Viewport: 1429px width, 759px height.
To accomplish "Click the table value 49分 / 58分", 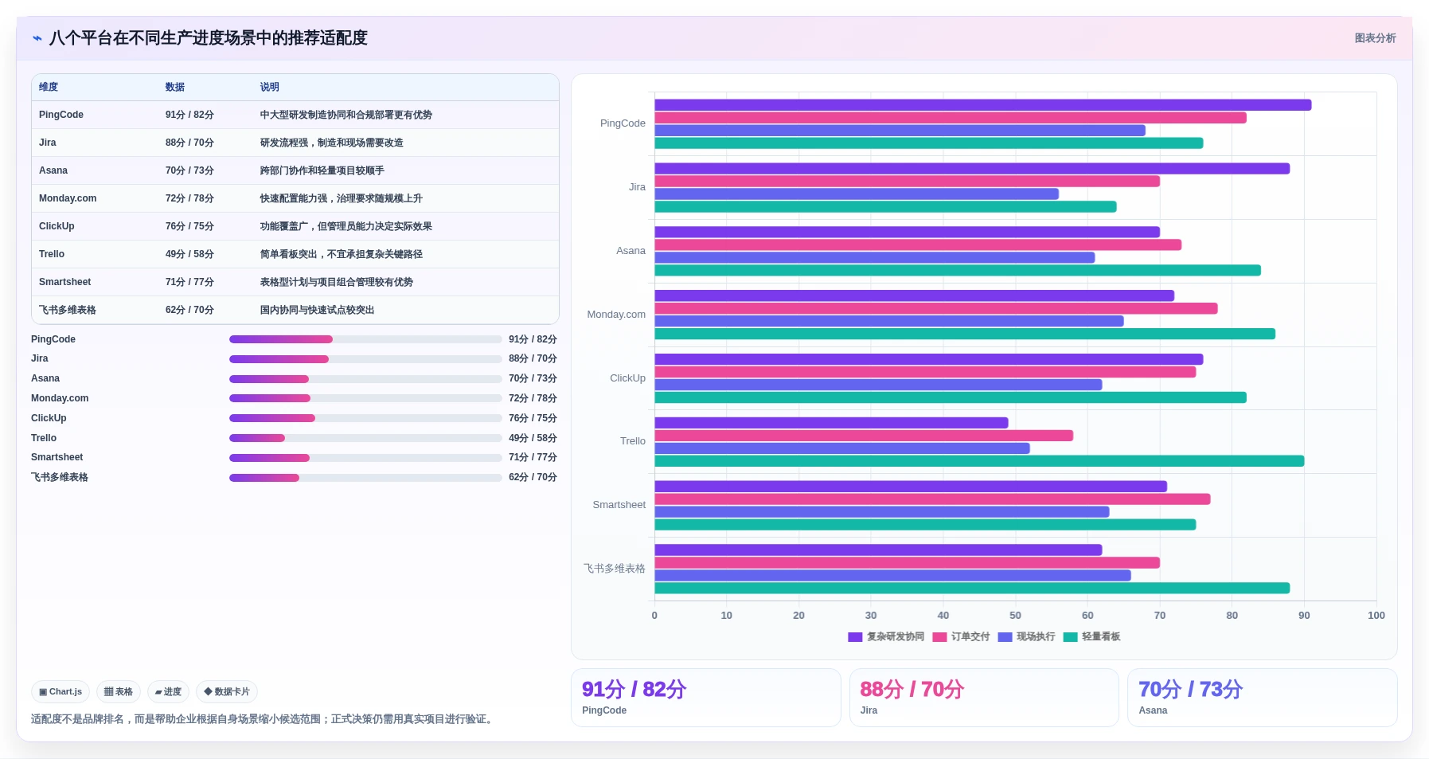I will tap(189, 254).
